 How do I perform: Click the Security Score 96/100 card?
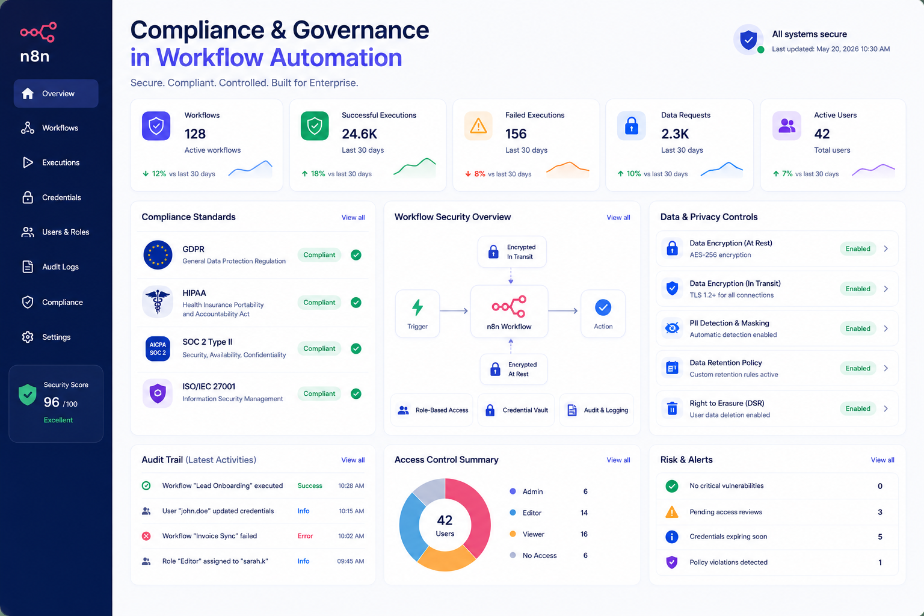[x=56, y=404]
